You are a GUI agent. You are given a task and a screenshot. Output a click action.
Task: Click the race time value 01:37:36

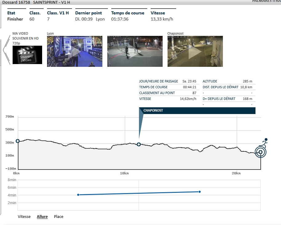tap(120, 19)
